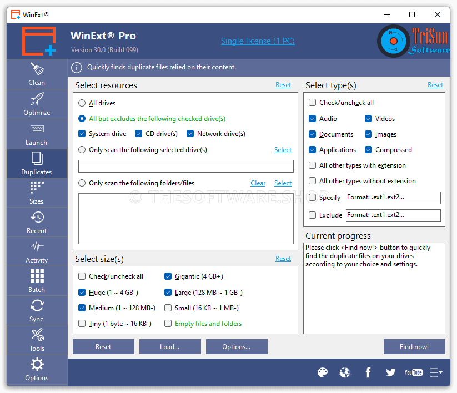
Task: Uncheck Gigantic (4 GB+) size
Action: pyautogui.click(x=168, y=276)
